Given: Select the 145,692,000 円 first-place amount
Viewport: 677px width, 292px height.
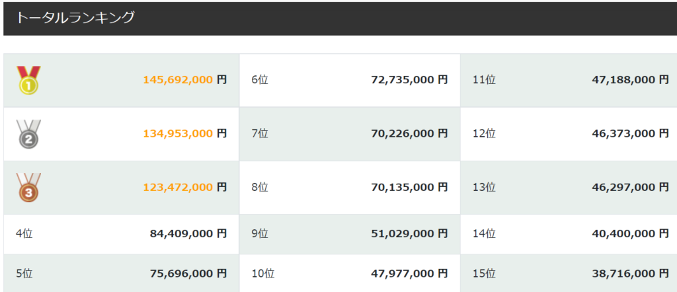Looking at the screenshot, I should pyautogui.click(x=184, y=80).
